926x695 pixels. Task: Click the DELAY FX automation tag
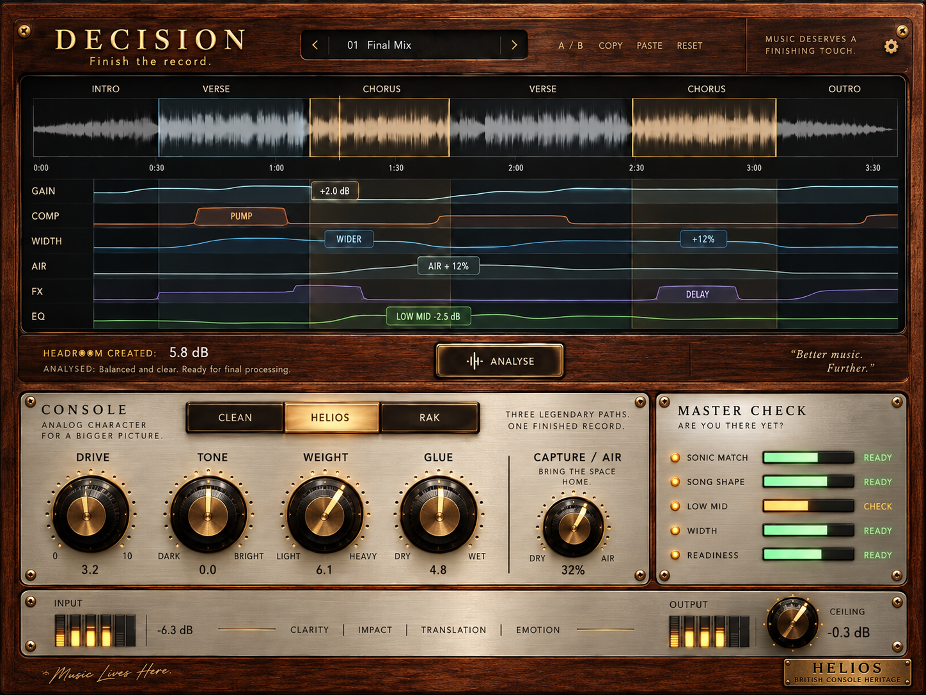click(697, 294)
